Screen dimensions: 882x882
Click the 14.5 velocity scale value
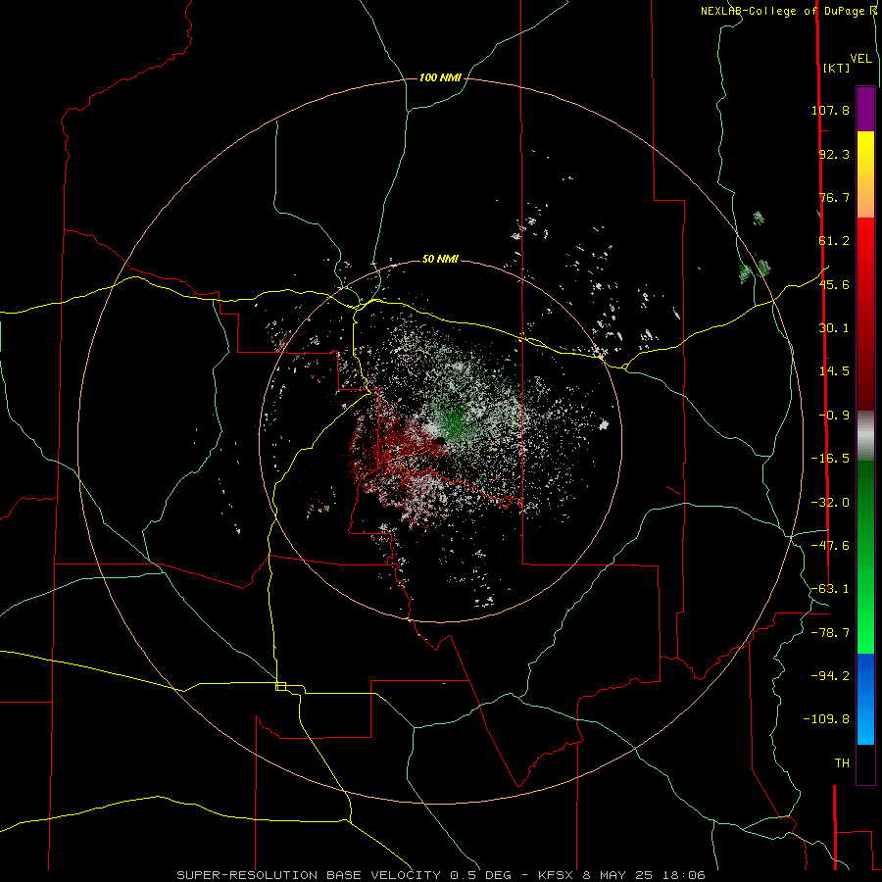[834, 371]
